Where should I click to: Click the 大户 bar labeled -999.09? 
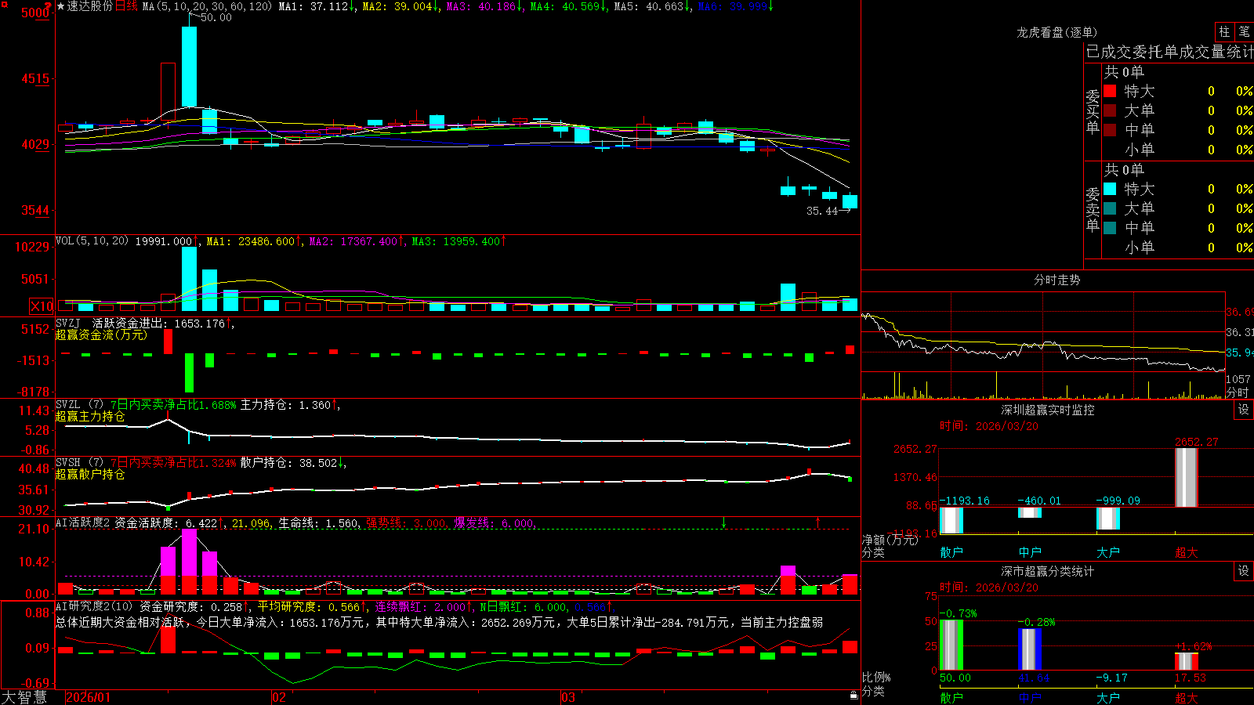[1108, 518]
